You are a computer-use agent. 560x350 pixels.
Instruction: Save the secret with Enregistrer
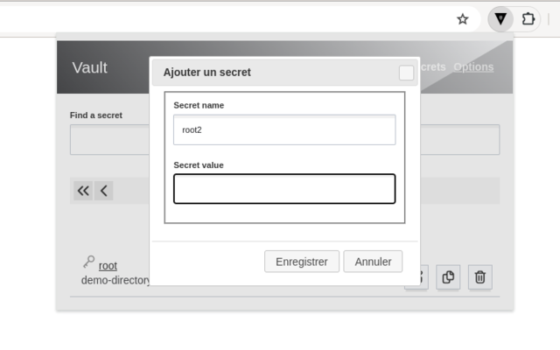(x=302, y=262)
